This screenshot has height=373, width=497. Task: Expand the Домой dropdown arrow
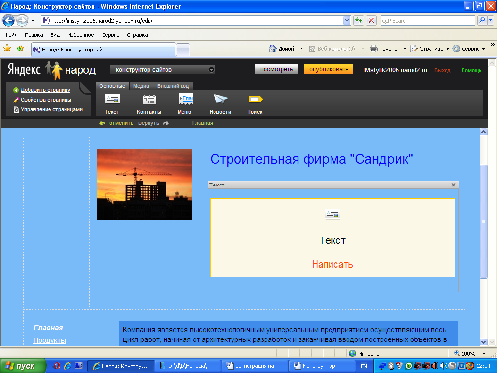(301, 49)
